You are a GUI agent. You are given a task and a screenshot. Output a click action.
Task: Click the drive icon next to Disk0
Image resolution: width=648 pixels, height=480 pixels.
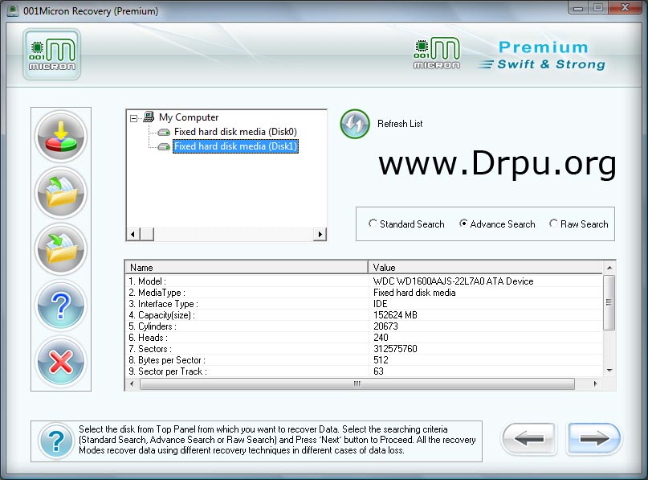pos(164,133)
